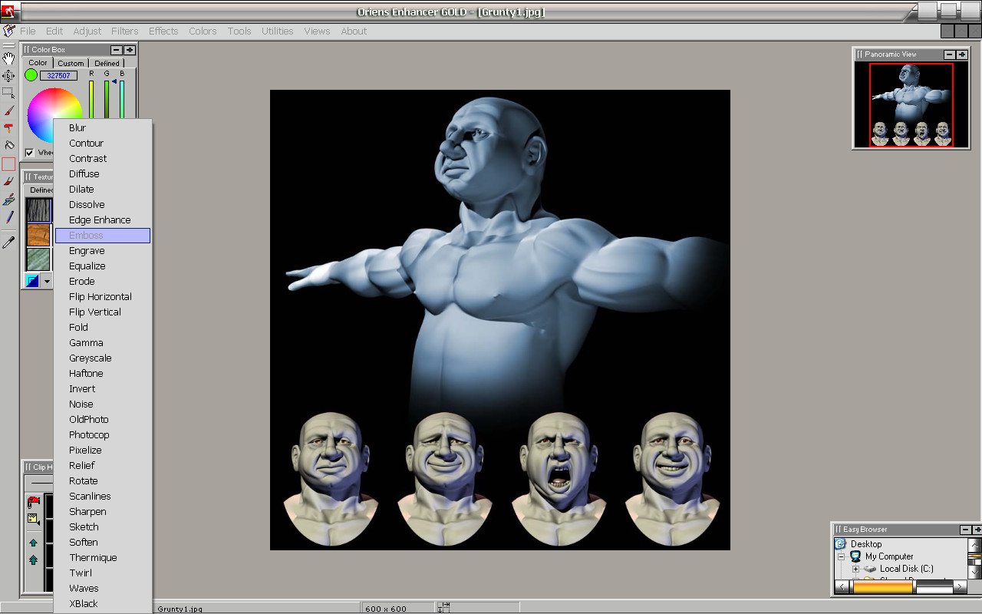Click the green current color circle
This screenshot has height=614, width=982.
(31, 75)
